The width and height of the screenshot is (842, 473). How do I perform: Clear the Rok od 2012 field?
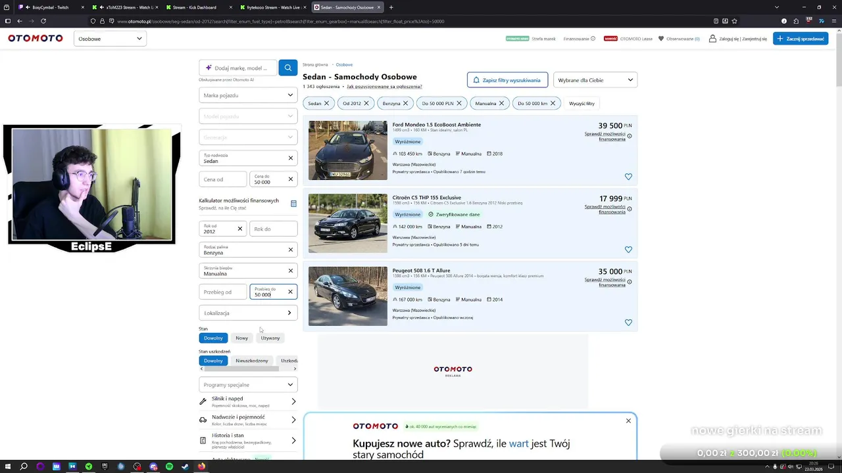tap(239, 229)
